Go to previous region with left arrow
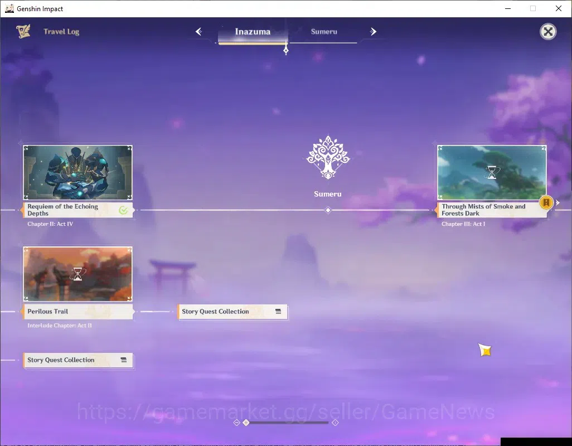572x446 pixels. point(199,32)
